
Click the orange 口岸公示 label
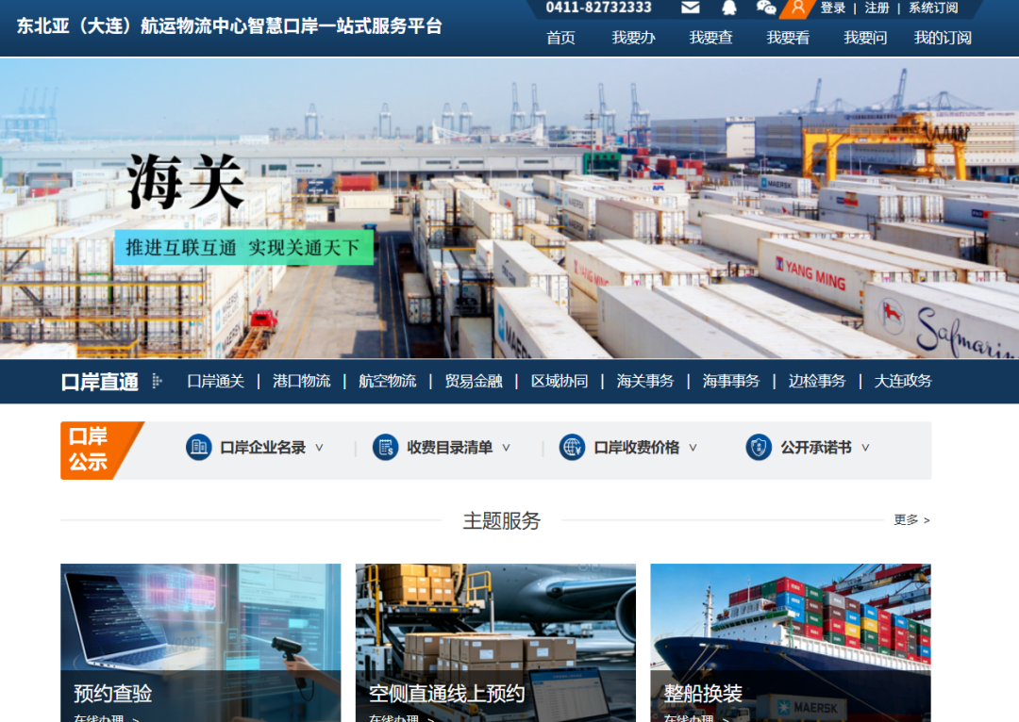tap(101, 451)
